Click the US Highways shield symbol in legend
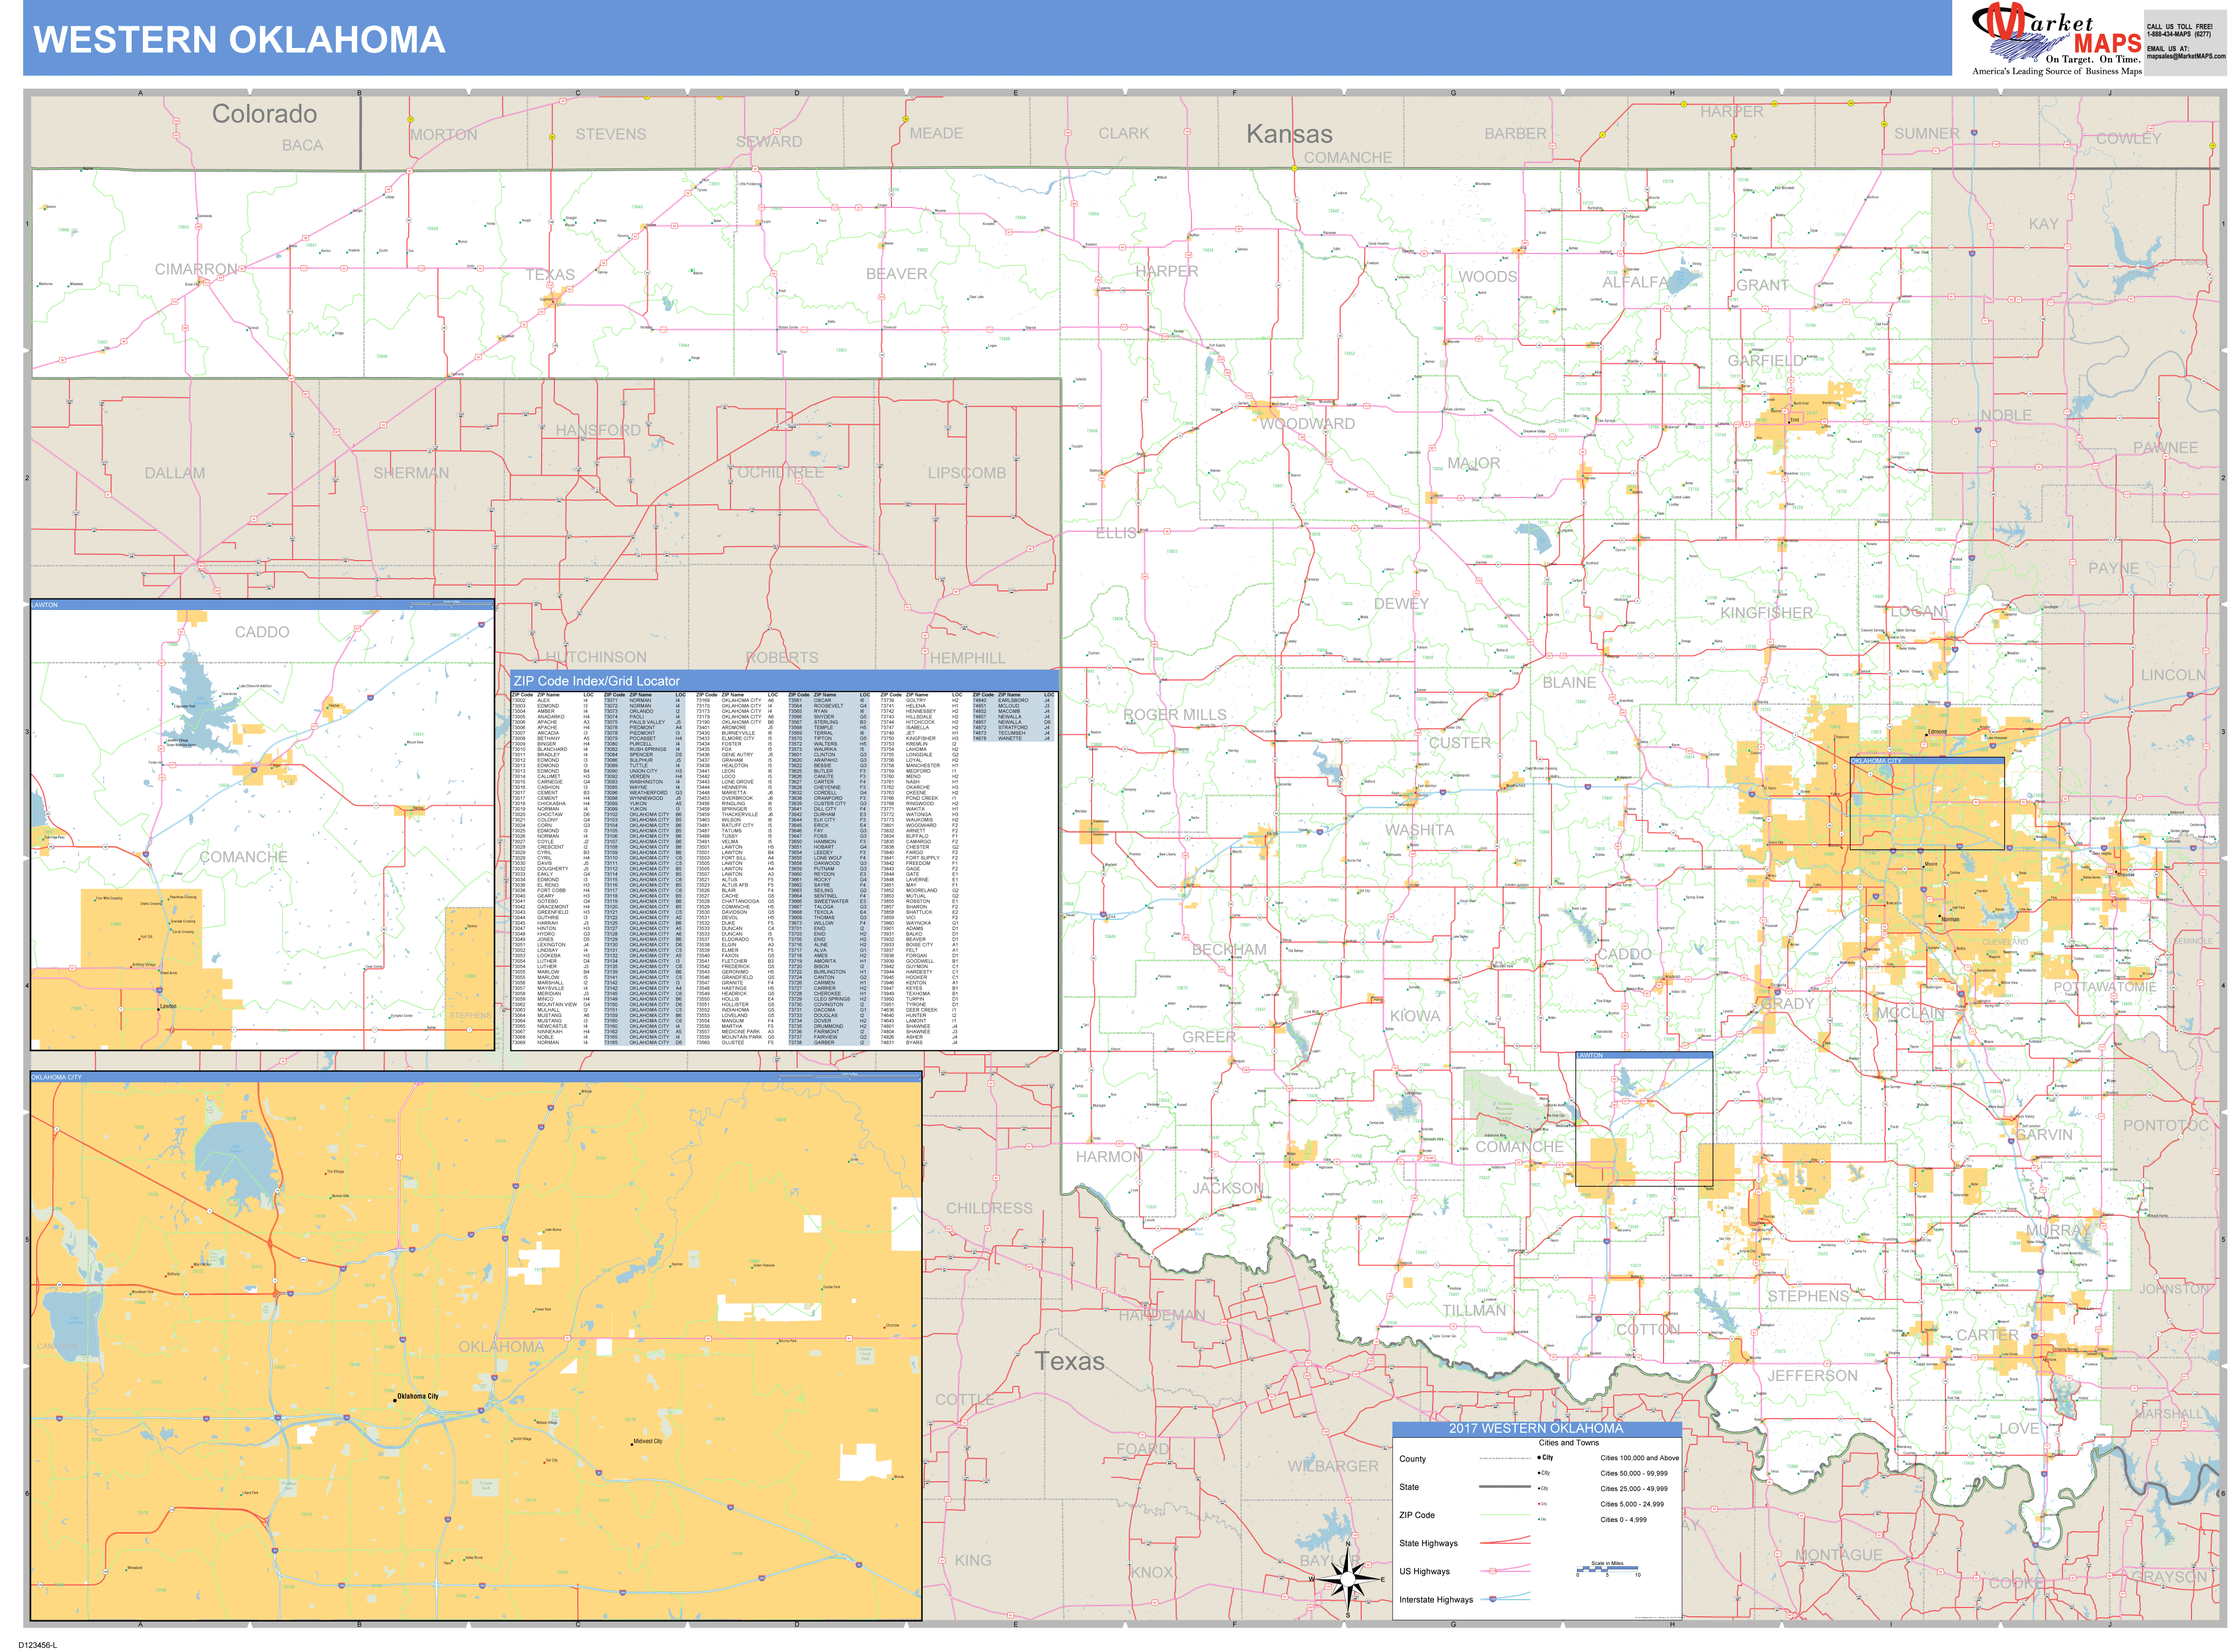2238x1652 pixels. (1493, 1571)
